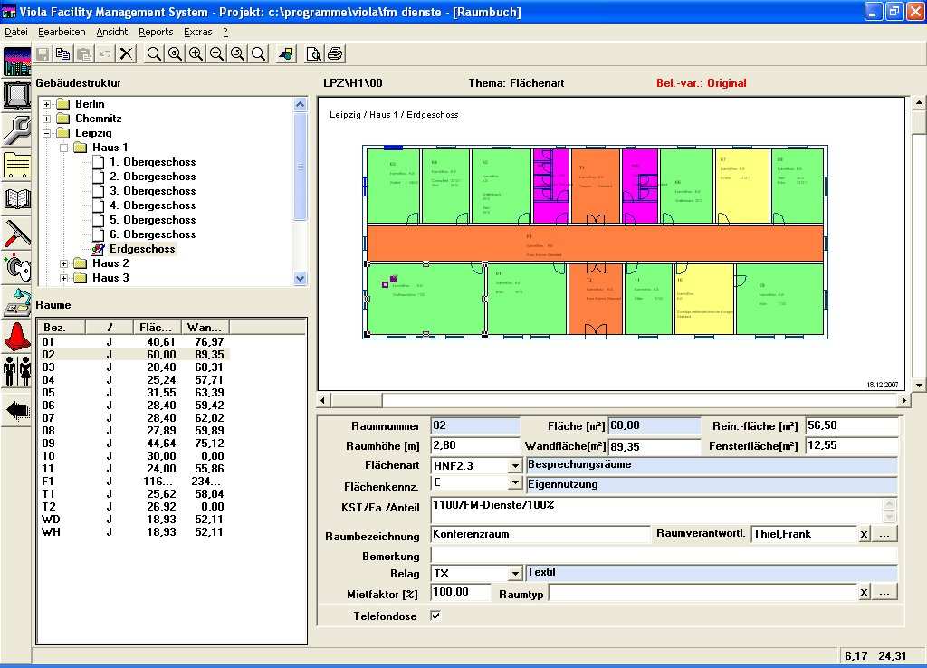Open print preview via page-with-magnifier icon
This screenshot has height=668, width=927.
point(314,53)
